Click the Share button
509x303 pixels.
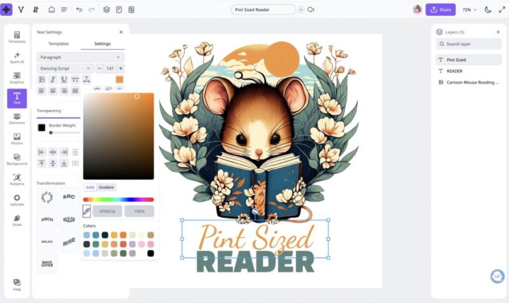click(x=440, y=10)
